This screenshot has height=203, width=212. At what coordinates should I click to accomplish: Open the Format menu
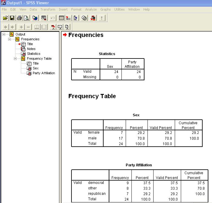[76, 9]
